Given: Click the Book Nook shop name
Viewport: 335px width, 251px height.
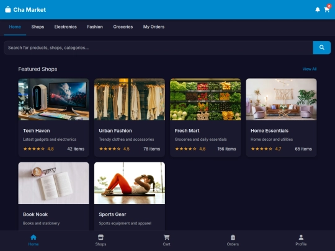Looking at the screenshot, I should point(35,214).
